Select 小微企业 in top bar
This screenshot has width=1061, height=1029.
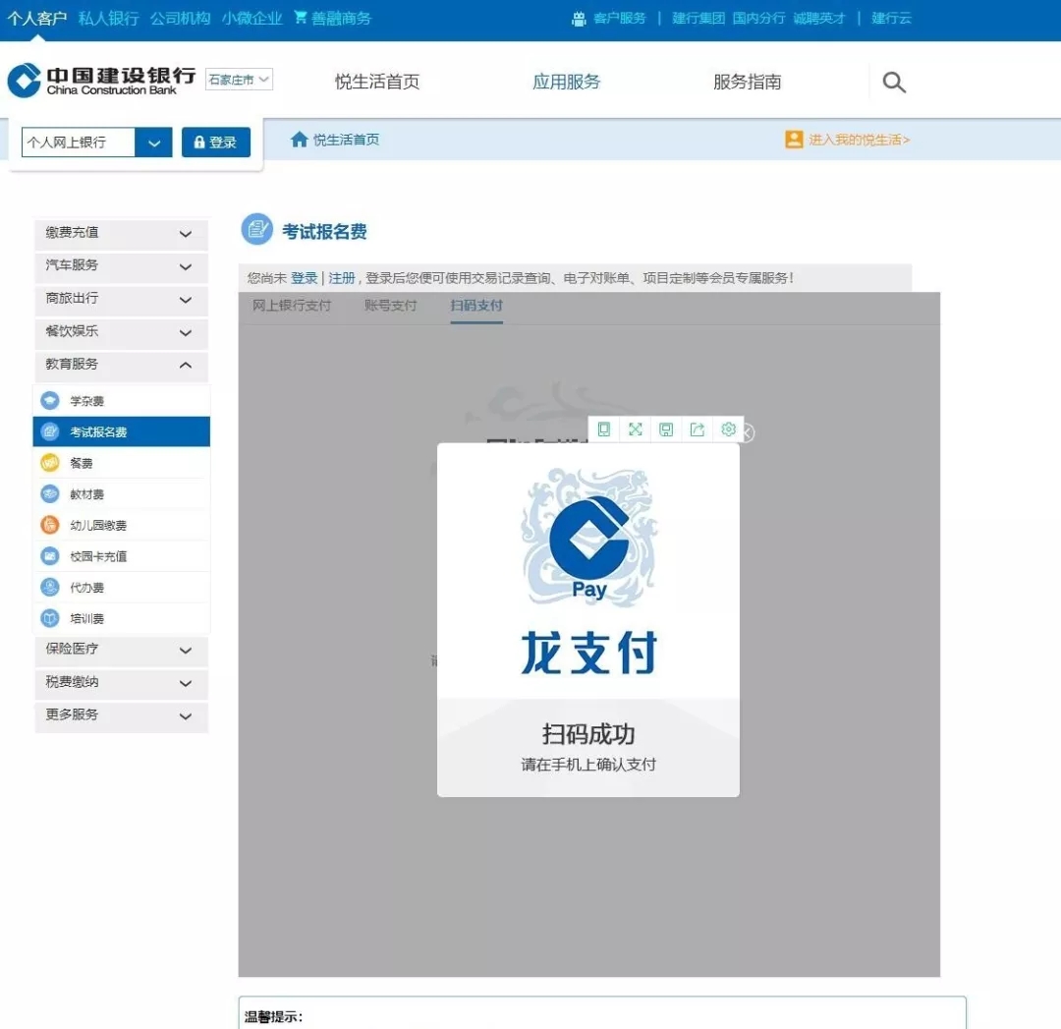(251, 18)
